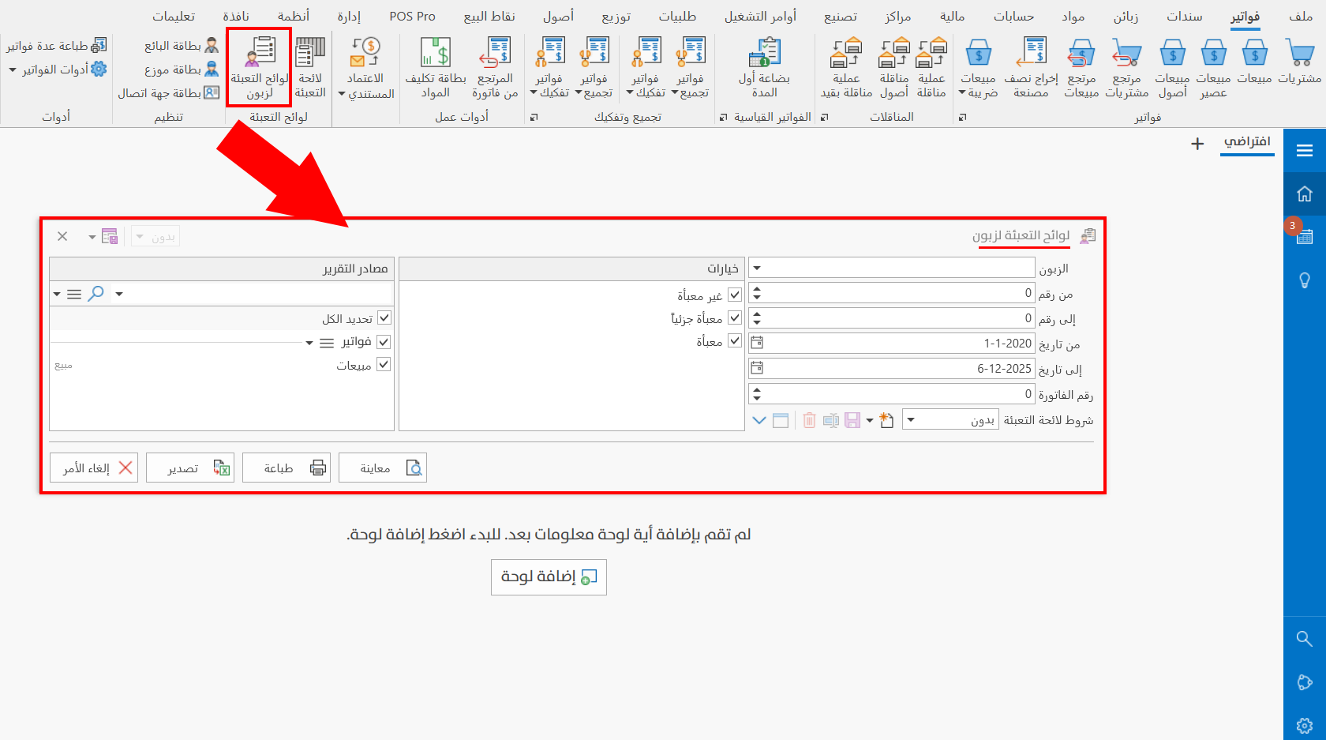Click the home icon in right sidebar
Image resolution: width=1326 pixels, height=740 pixels.
pyautogui.click(x=1305, y=193)
